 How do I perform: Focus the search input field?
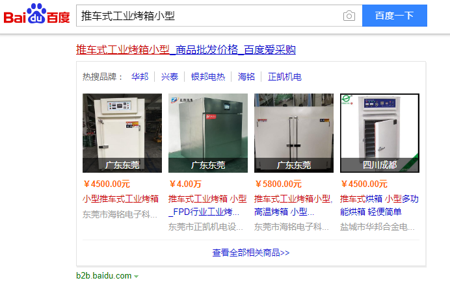coord(209,16)
